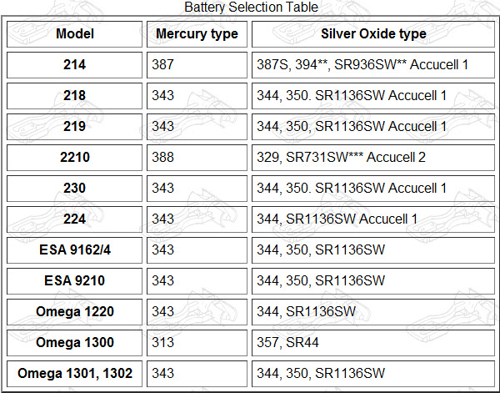This screenshot has width=500, height=393.
Task: Click model cell "219"
Action: [75, 127]
